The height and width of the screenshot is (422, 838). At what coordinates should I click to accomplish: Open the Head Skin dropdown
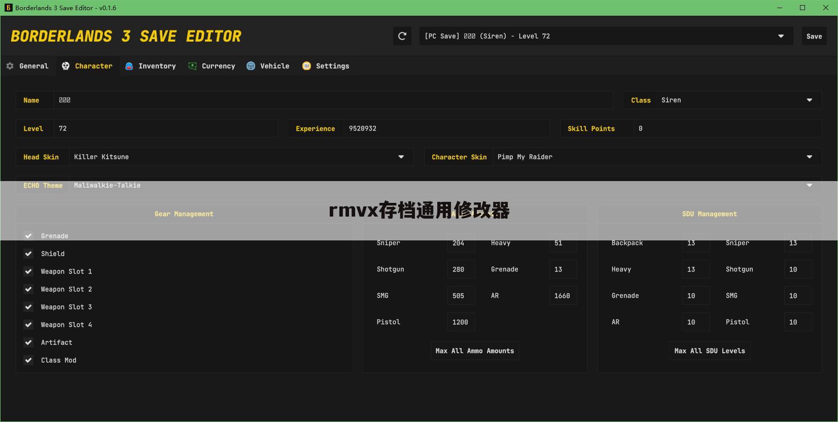(x=241, y=157)
